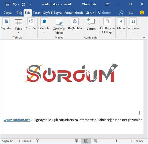Expand the Tablo dropdown arrow
The width and height of the screenshot is (148, 144).
(18, 32)
